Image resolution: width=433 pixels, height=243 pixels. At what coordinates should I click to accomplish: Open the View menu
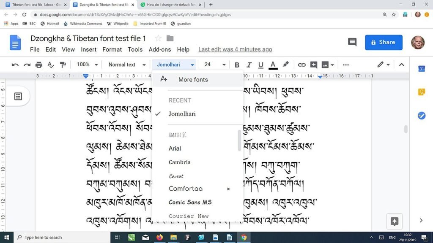click(x=68, y=50)
